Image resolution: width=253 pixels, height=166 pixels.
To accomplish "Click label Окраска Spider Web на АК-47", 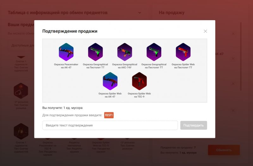I will pyautogui.click(x=110, y=95).
